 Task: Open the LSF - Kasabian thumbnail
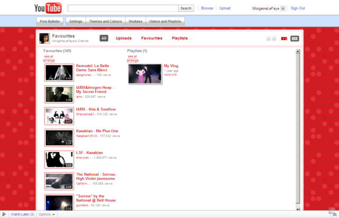[x=59, y=159]
